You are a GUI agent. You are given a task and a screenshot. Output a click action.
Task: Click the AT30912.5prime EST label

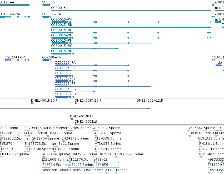(x=107, y=128)
